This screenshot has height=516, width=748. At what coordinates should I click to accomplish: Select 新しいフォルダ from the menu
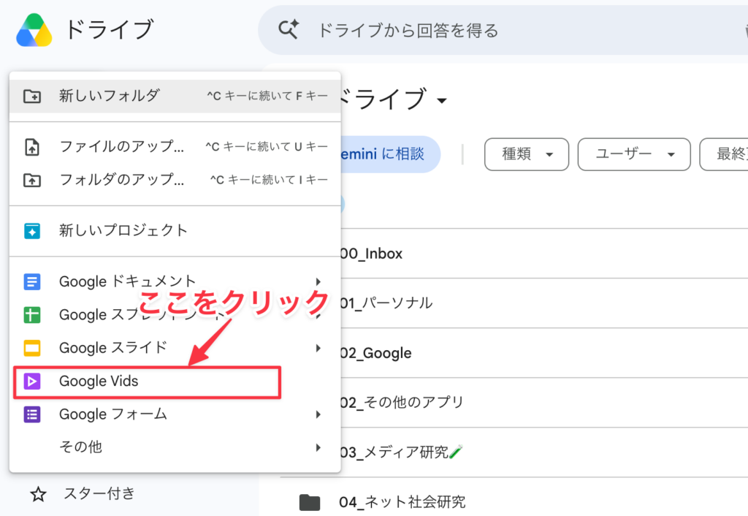tap(175, 96)
